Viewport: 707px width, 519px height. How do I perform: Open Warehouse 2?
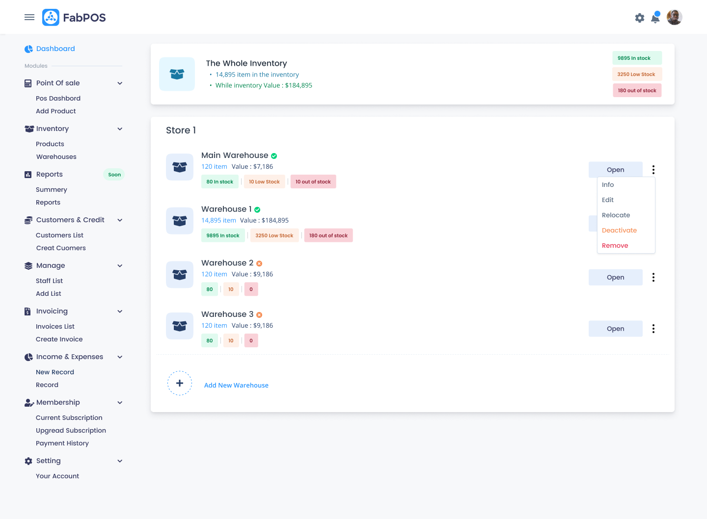click(x=616, y=277)
